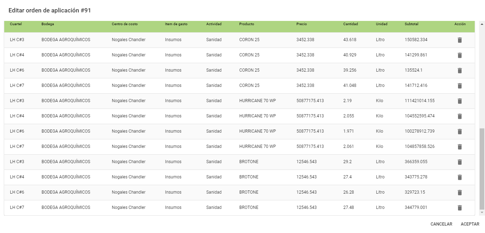Delete the LH C#3 HURRICANE 70 WP row
This screenshot has height=233, width=485.
click(x=459, y=101)
